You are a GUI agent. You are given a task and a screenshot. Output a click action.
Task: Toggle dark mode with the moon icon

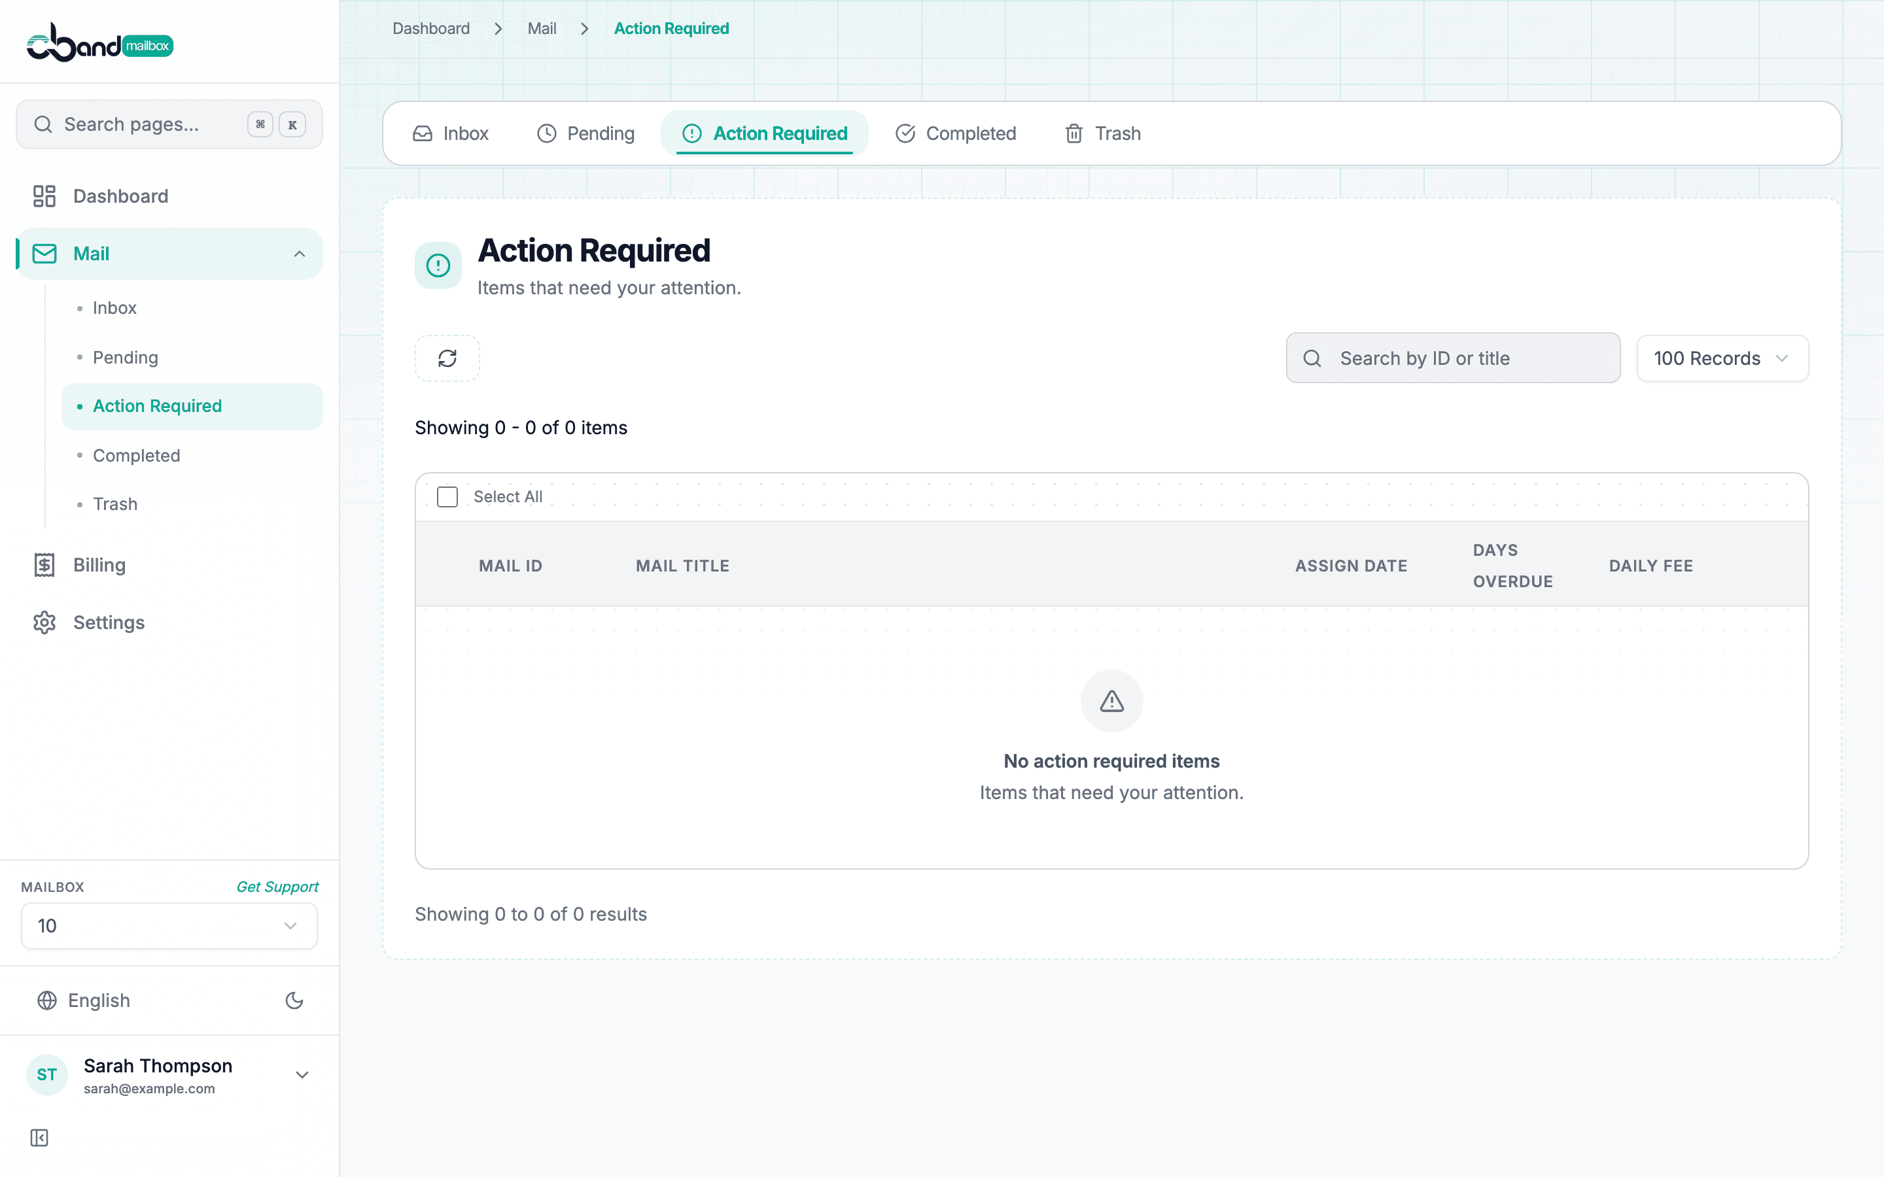pyautogui.click(x=294, y=1000)
